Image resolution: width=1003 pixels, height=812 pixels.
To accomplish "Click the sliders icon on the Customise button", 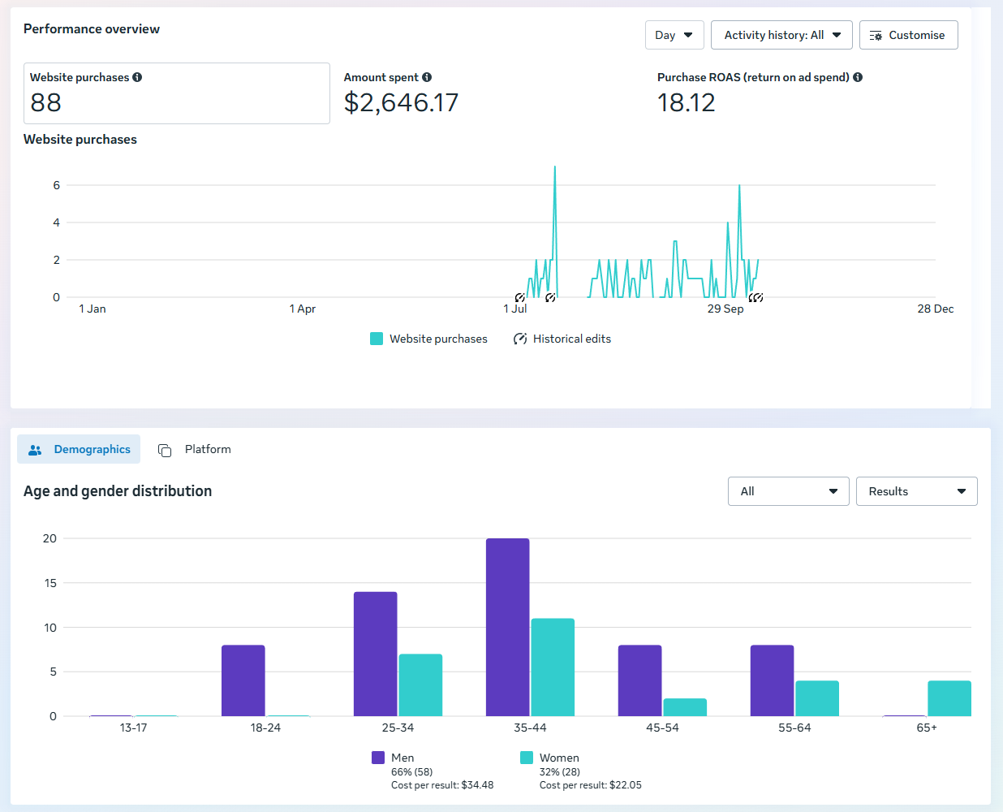I will coord(875,35).
